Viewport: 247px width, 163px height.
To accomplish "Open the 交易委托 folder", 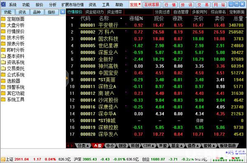I will click(13, 69).
